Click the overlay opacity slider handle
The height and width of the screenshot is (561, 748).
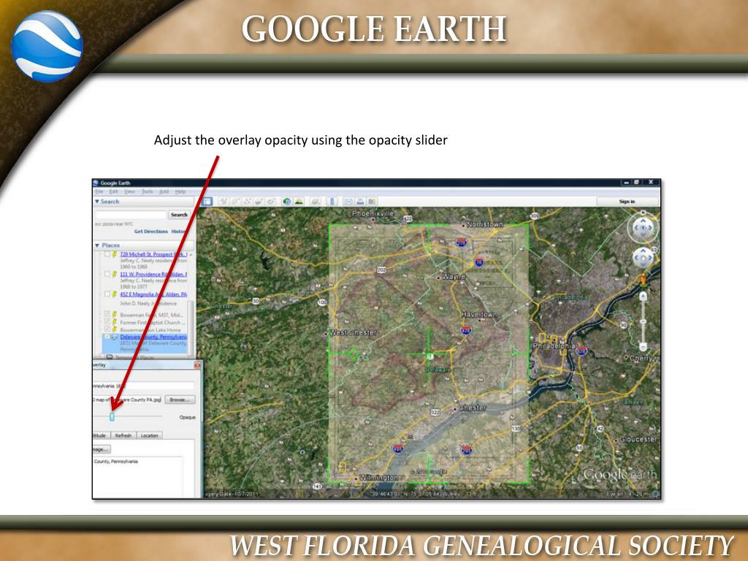[112, 417]
